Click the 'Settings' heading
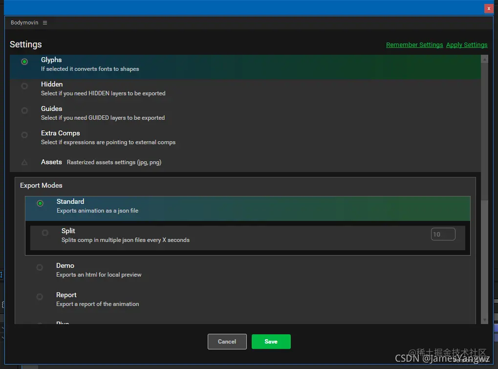The image size is (498, 369). click(26, 44)
